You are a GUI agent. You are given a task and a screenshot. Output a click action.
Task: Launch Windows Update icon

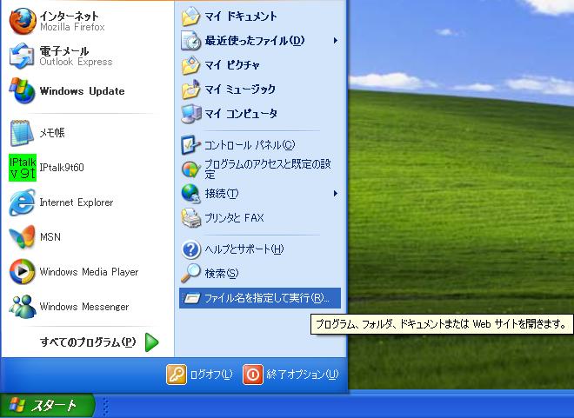[x=22, y=90]
